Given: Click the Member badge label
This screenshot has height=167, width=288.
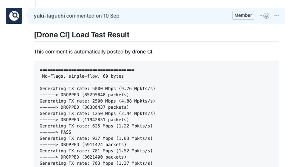Looking at the screenshot, I should [x=243, y=15].
